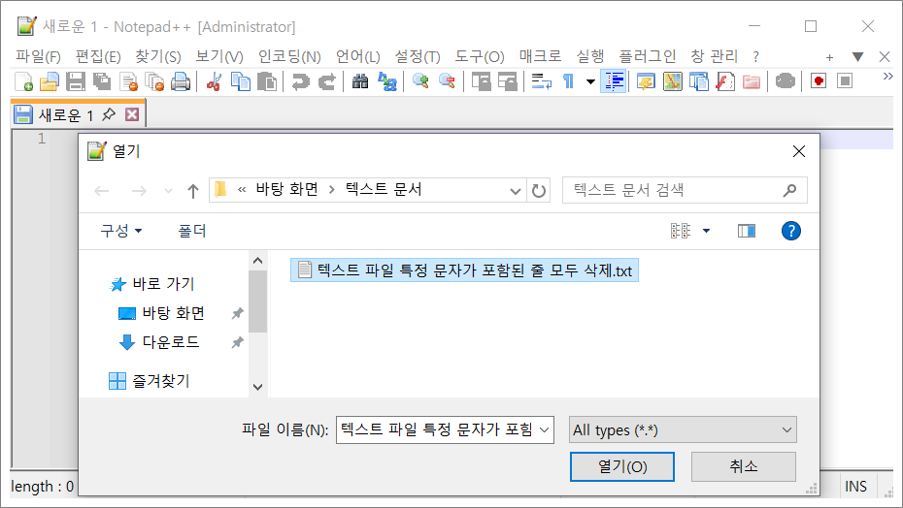Image resolution: width=903 pixels, height=508 pixels.
Task: Open the 편집(E) menu
Action: (98, 56)
